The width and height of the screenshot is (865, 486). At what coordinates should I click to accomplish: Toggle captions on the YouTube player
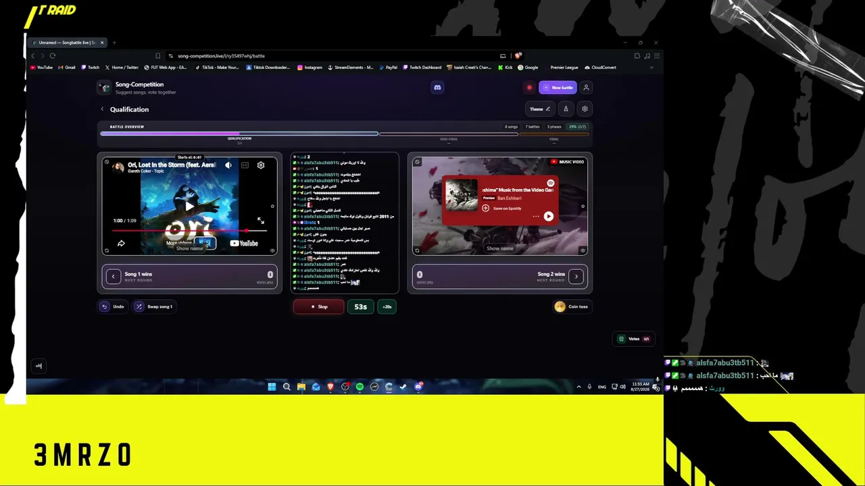click(245, 165)
